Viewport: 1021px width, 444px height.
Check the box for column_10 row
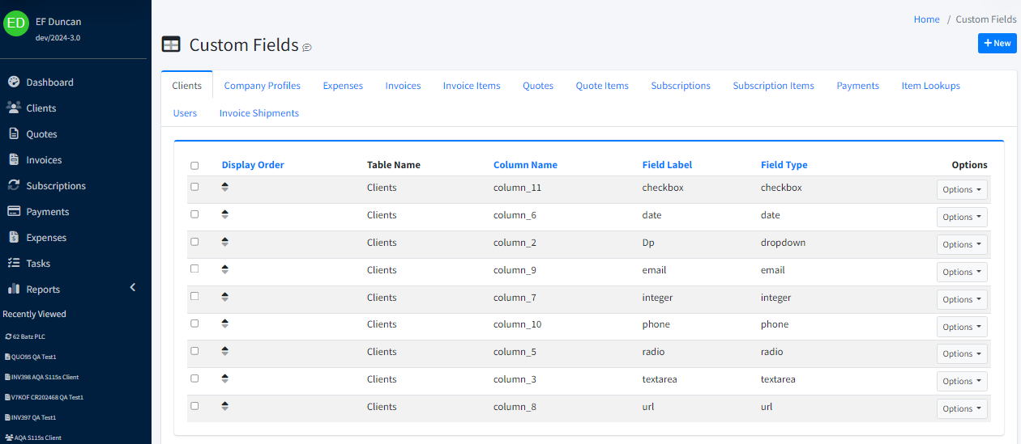(194, 323)
